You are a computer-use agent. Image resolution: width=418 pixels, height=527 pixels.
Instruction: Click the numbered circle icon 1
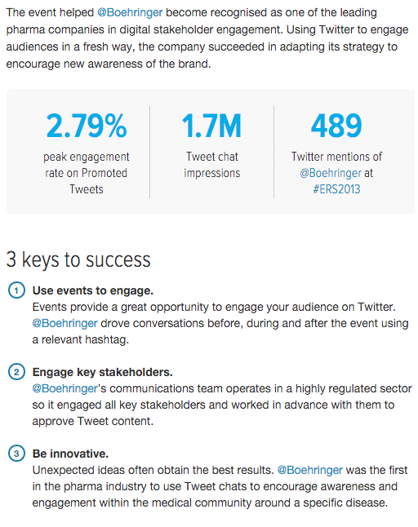pos(16,290)
